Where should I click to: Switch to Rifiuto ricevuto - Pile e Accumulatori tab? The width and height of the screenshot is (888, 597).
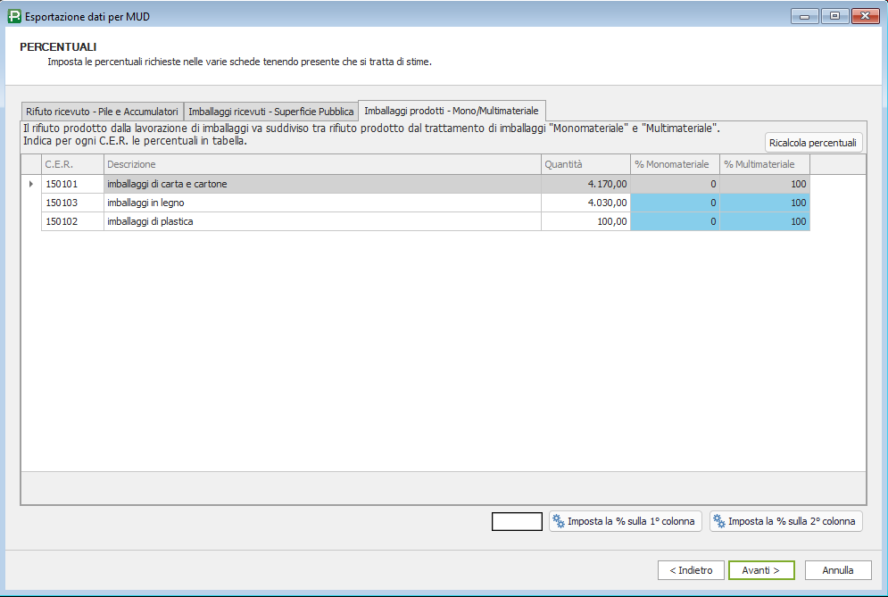[x=102, y=112]
